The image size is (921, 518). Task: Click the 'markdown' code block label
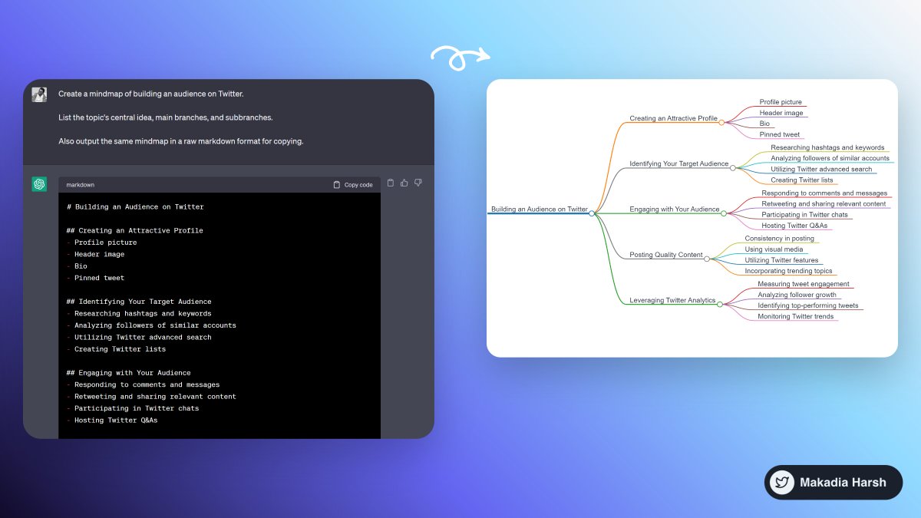81,185
